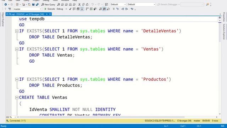
Task: Close the 05 PK.sql tab
Action: click(x=50, y=14)
